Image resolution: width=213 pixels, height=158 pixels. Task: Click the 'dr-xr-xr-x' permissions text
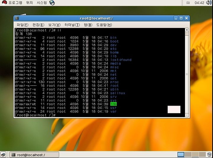(25, 82)
